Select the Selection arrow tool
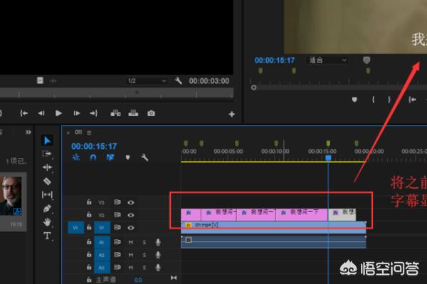 47,140
